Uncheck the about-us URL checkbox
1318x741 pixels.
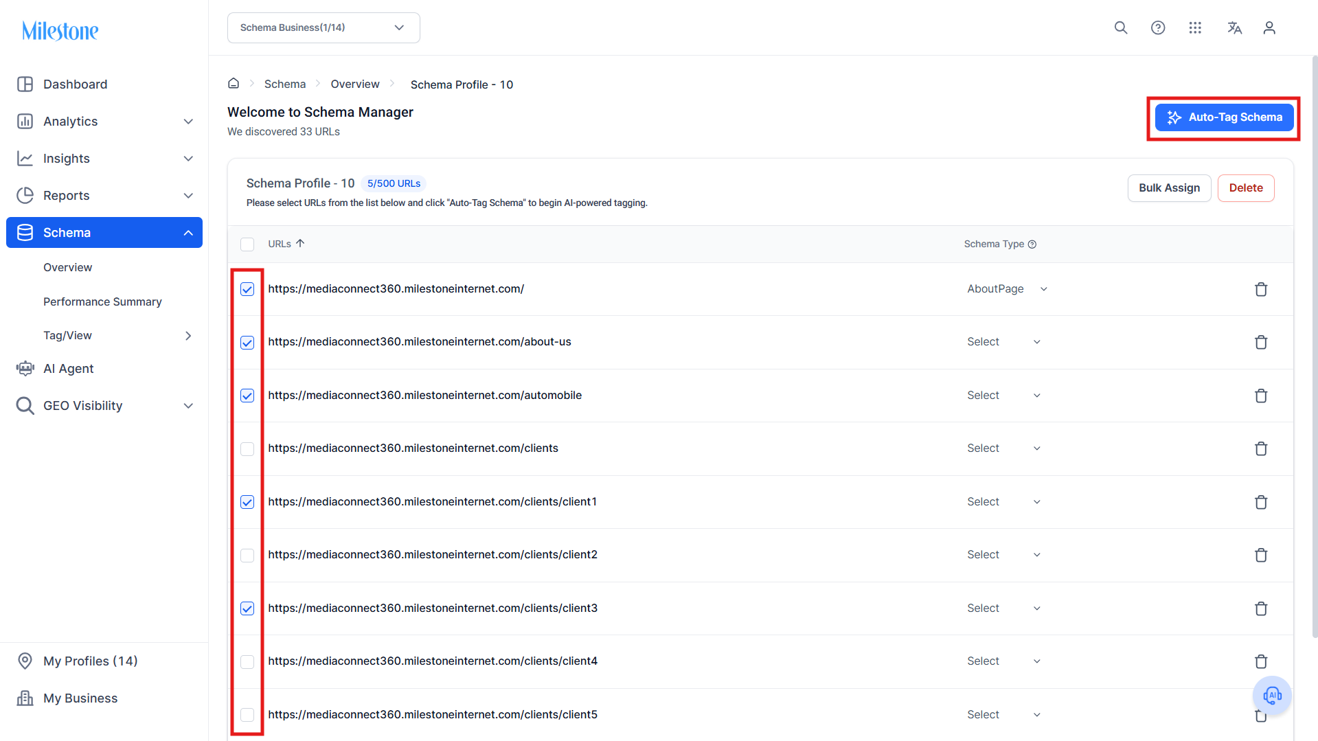pyautogui.click(x=247, y=342)
